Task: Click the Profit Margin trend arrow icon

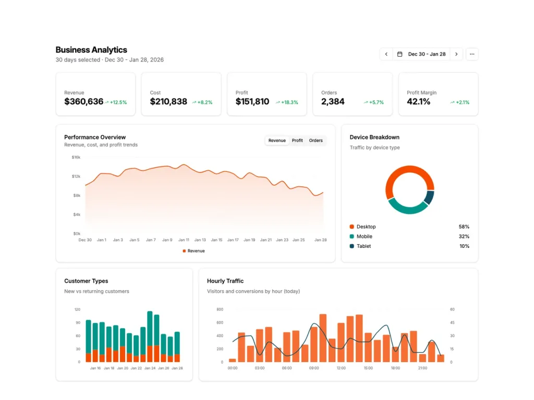Action: coord(452,103)
